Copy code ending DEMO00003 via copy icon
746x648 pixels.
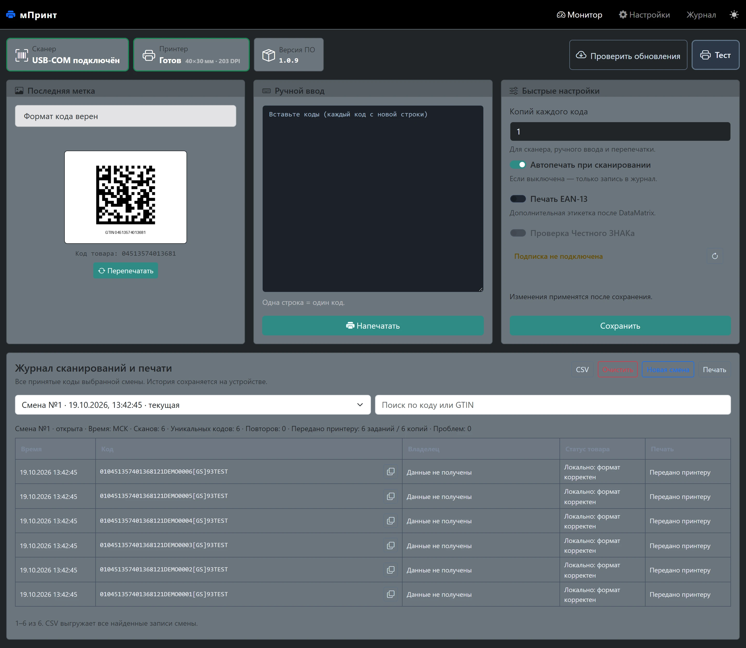point(391,545)
